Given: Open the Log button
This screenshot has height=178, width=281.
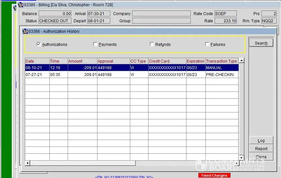Looking at the screenshot, I should (x=261, y=140).
